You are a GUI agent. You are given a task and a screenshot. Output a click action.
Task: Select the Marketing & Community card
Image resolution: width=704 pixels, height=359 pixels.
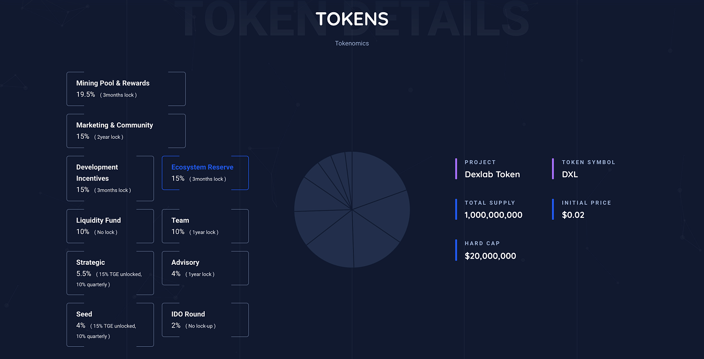click(x=126, y=131)
